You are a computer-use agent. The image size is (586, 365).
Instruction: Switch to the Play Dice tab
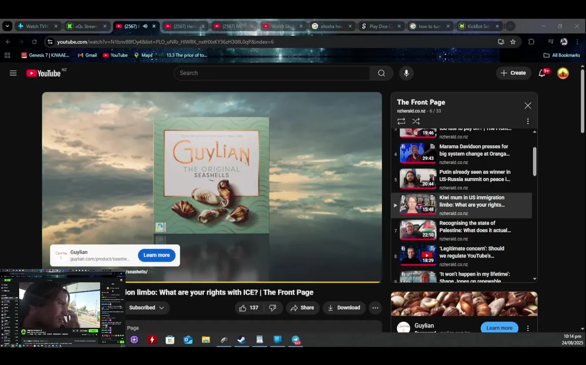380,26
